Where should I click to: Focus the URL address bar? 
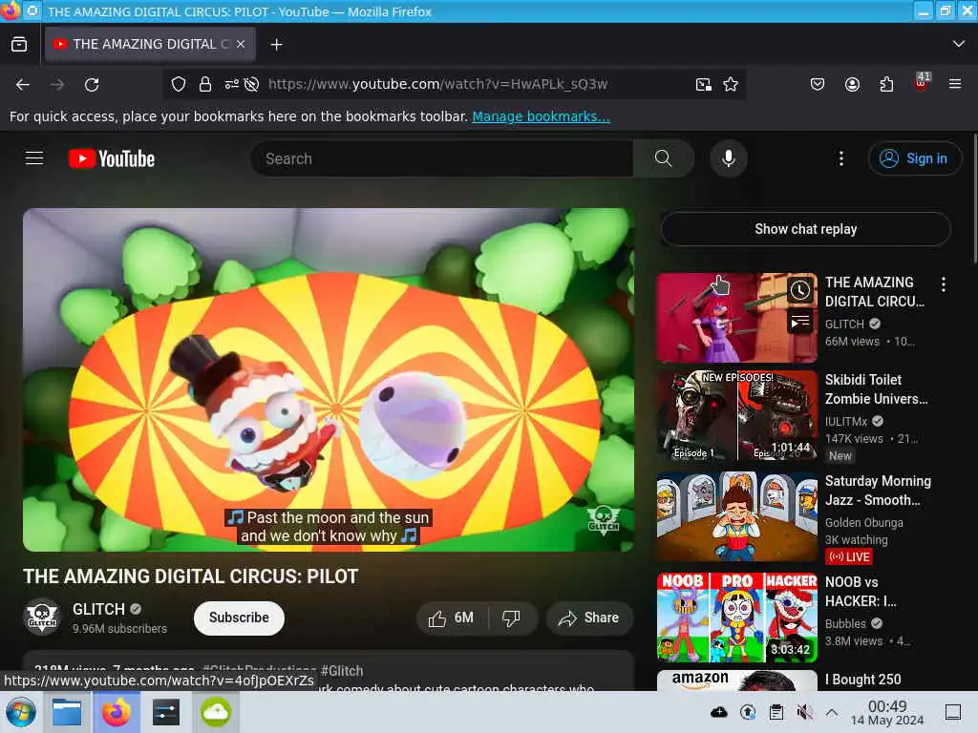[x=437, y=84]
